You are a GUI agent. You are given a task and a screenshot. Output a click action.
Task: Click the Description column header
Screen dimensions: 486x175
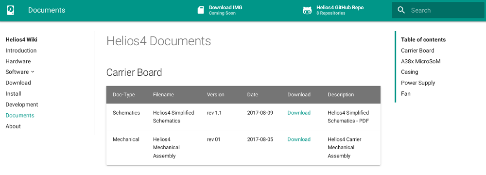[341, 95]
